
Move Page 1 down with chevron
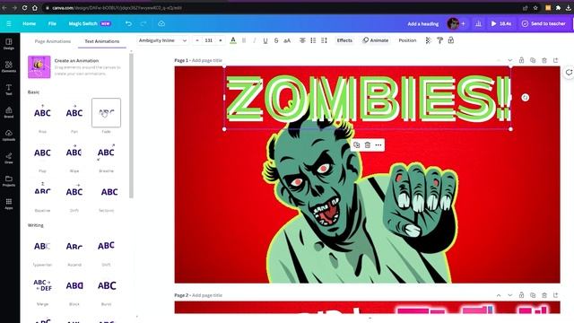(x=510, y=60)
